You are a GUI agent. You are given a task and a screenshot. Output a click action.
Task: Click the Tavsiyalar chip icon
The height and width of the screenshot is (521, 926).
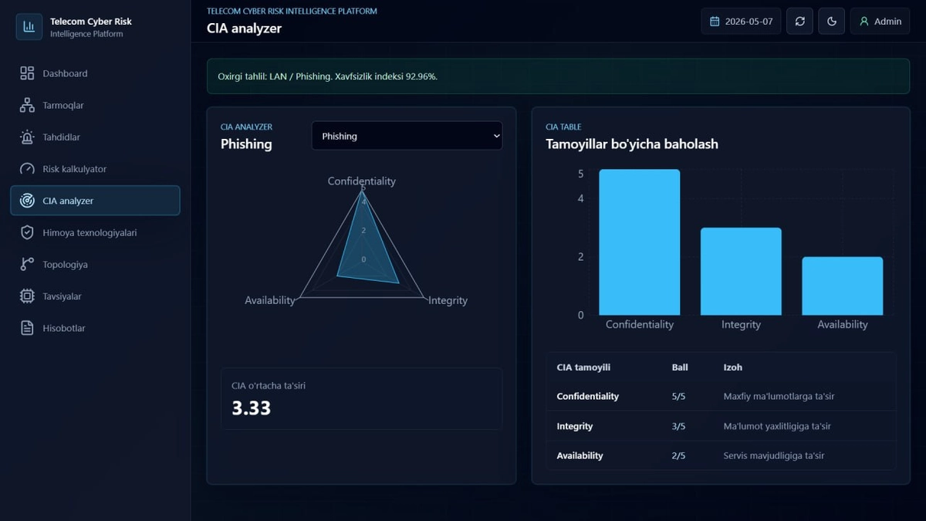(27, 296)
